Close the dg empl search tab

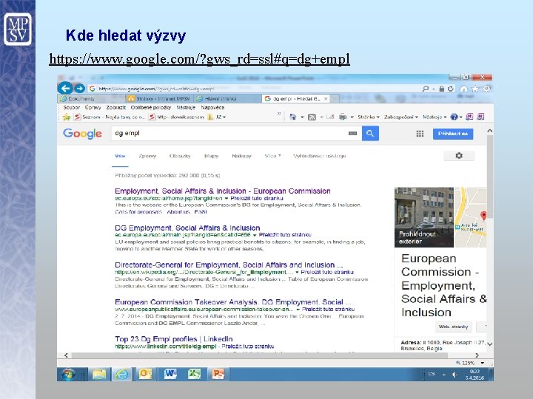(x=326, y=98)
